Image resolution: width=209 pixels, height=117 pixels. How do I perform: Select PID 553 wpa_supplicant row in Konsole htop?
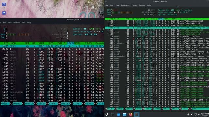click(157, 100)
